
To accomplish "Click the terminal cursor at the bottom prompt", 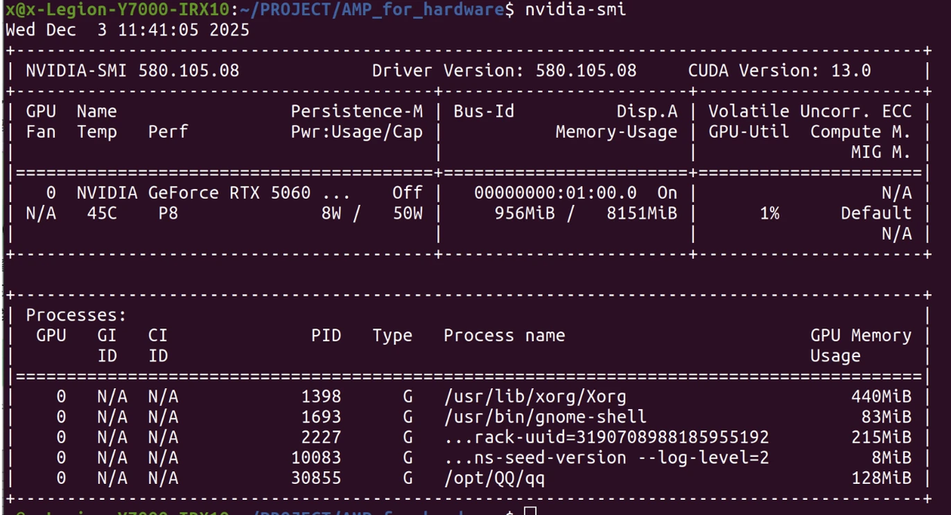I will click(531, 510).
